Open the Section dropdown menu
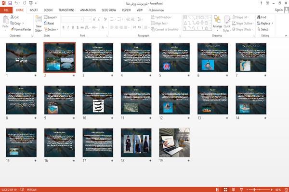Viewport: 289px width, 192px height. (x=51, y=29)
